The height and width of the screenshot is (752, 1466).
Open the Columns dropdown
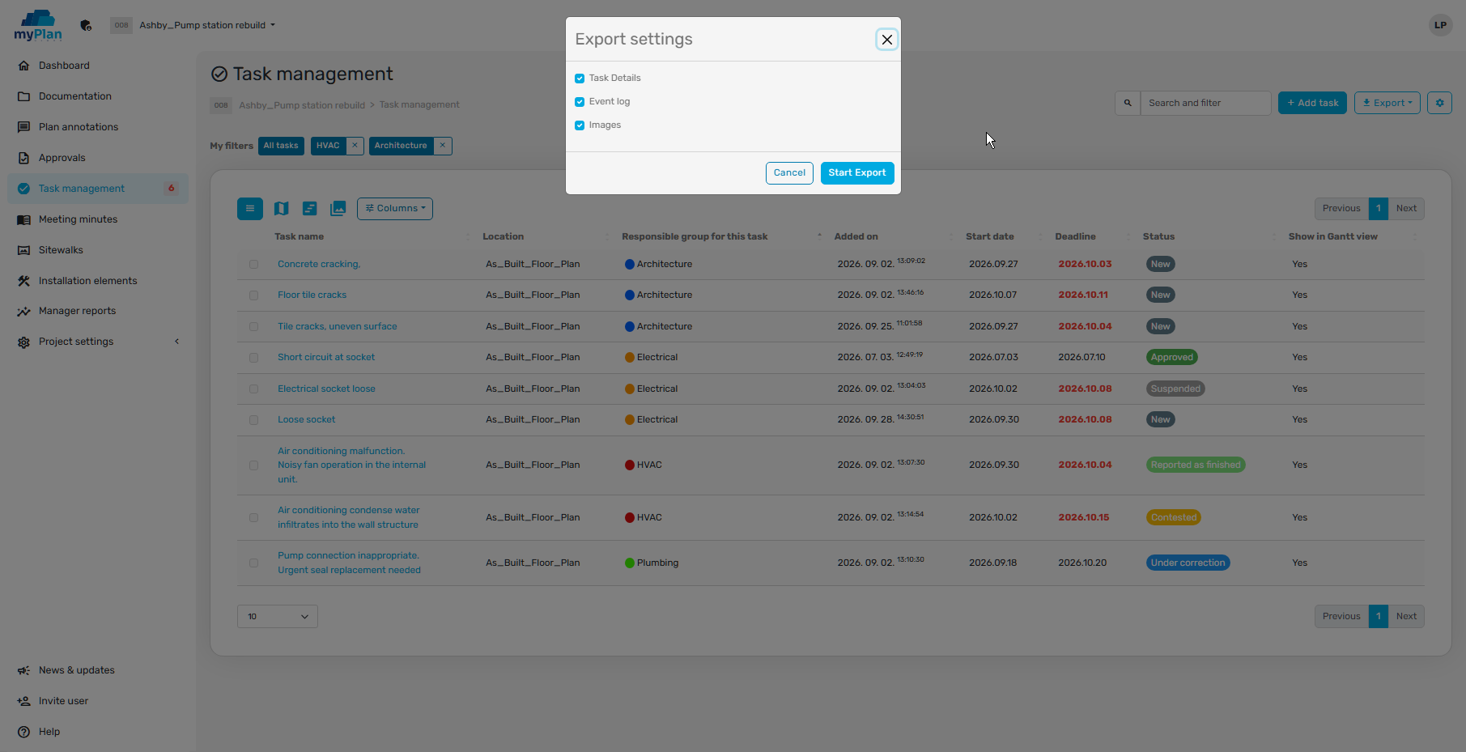[395, 209]
